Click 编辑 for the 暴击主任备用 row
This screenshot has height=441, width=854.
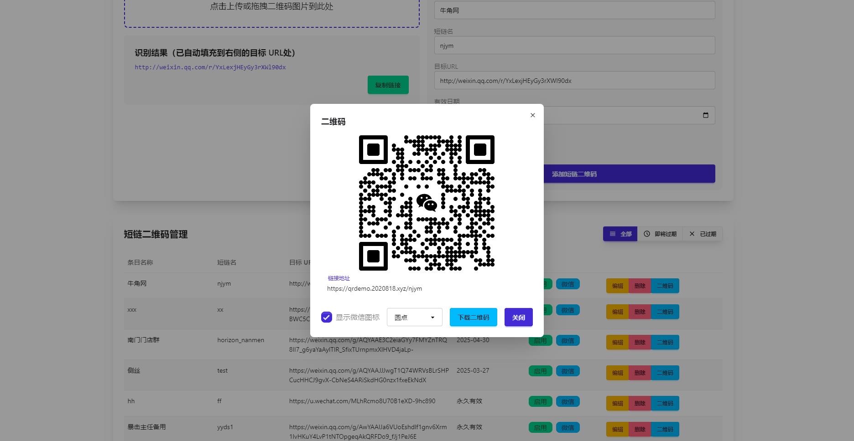pos(617,429)
